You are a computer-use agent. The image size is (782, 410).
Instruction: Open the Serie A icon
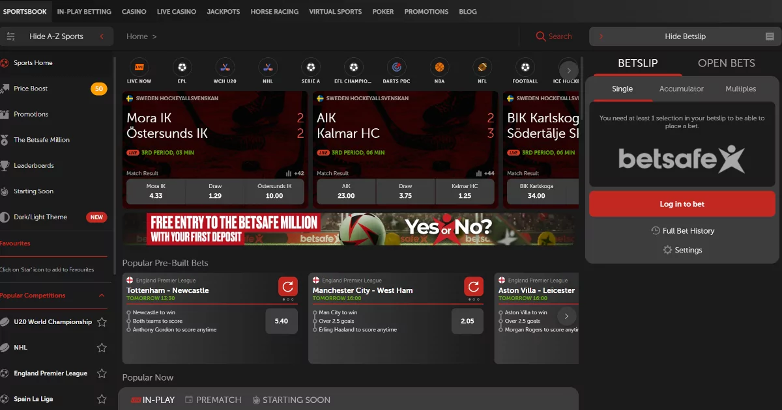click(311, 67)
